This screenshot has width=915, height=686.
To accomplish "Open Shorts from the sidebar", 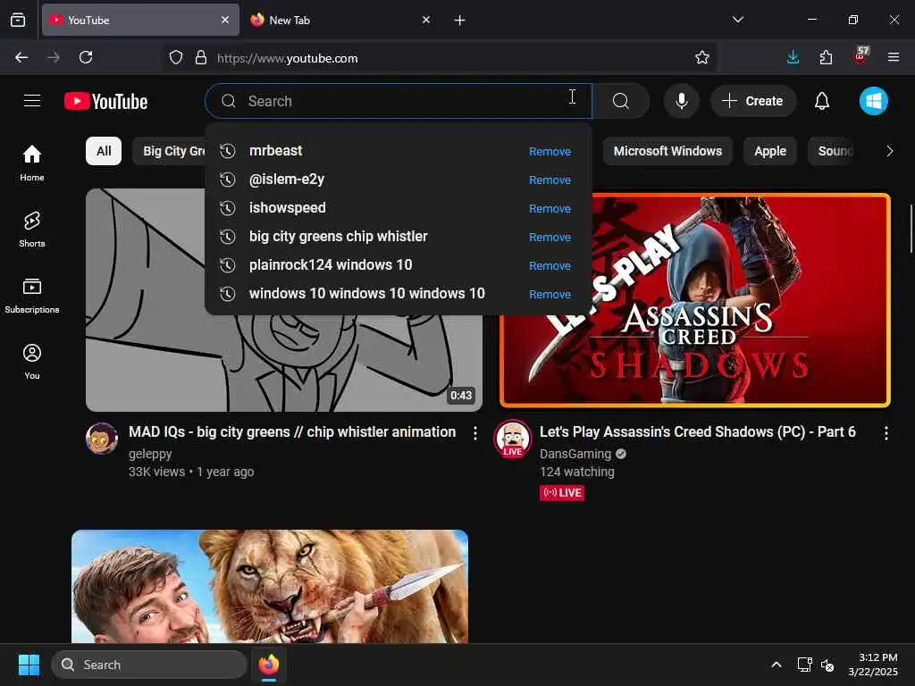I will pos(32,230).
